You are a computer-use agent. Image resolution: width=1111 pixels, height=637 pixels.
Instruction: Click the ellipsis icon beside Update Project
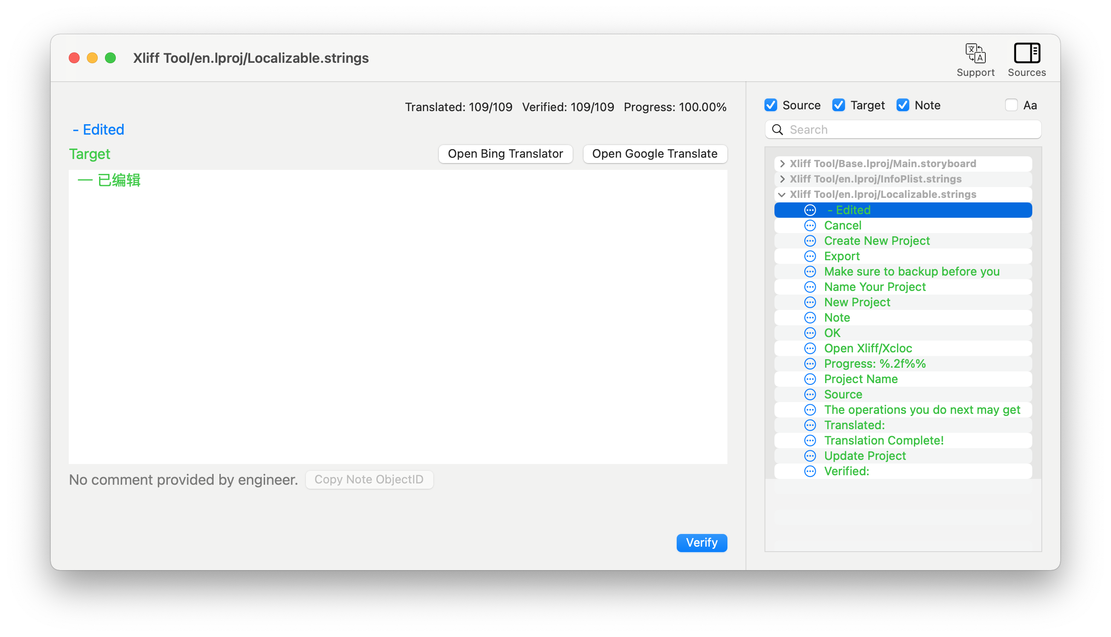(810, 456)
